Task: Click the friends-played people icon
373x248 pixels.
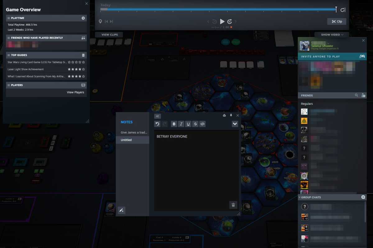Action: (x=83, y=38)
